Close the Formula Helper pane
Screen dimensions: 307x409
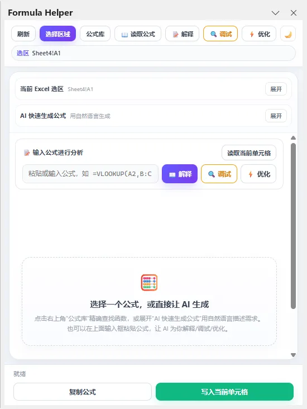point(294,13)
